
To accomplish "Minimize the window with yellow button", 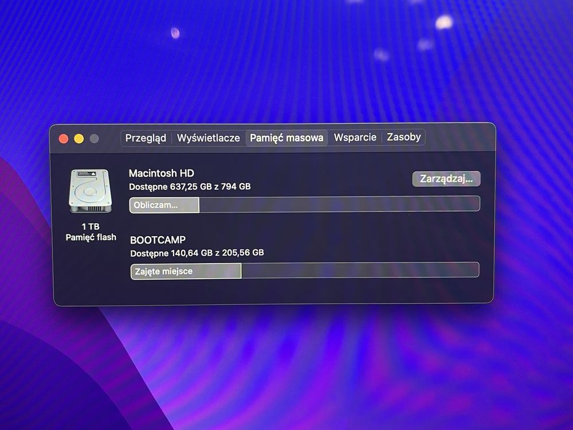I will coord(79,139).
